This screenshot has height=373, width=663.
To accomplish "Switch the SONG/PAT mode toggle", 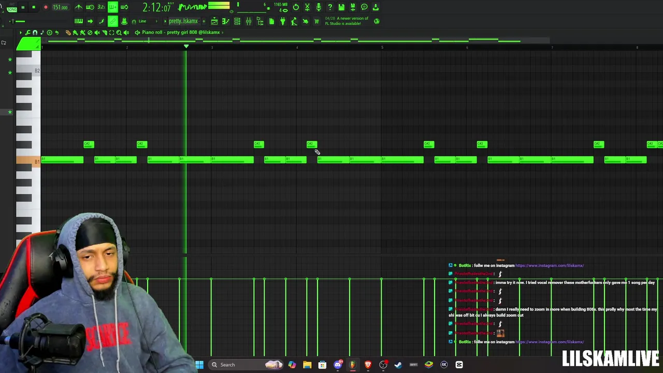I will pos(12,8).
